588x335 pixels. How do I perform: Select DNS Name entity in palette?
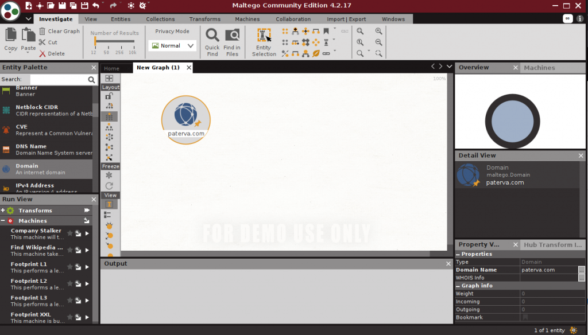[47, 150]
